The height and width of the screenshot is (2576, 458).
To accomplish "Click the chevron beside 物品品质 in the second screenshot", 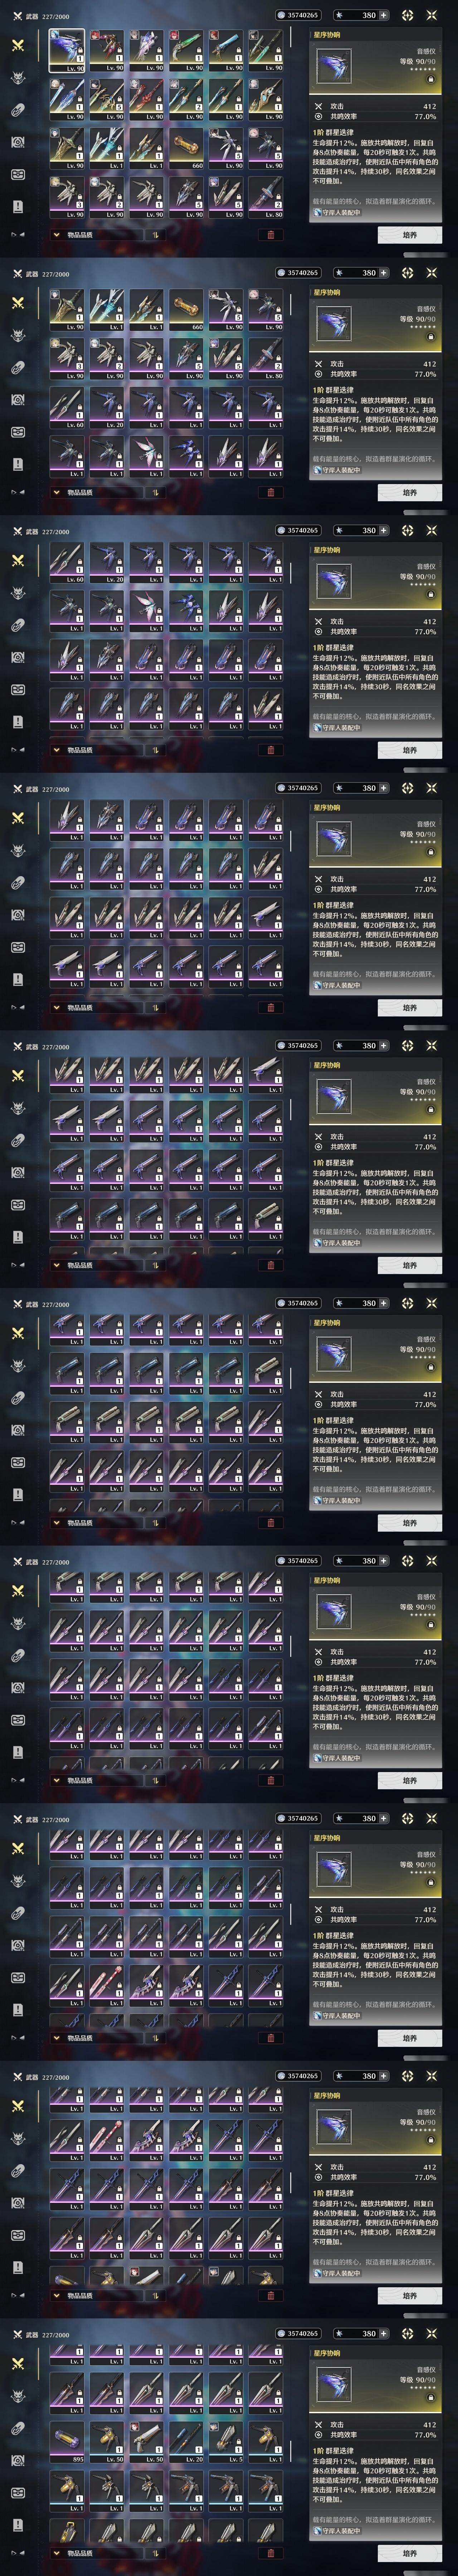I will click(56, 492).
